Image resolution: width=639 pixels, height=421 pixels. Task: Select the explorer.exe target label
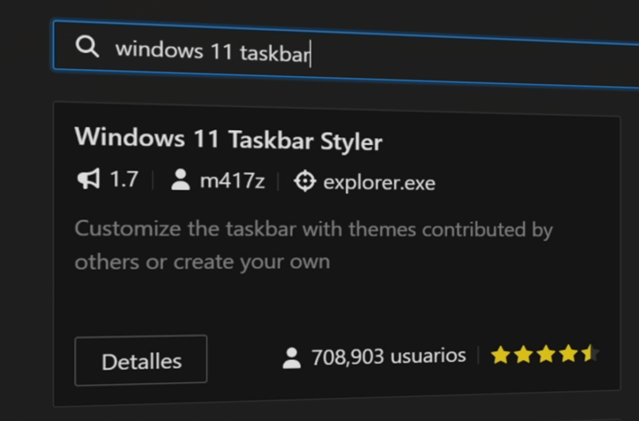coord(379,182)
